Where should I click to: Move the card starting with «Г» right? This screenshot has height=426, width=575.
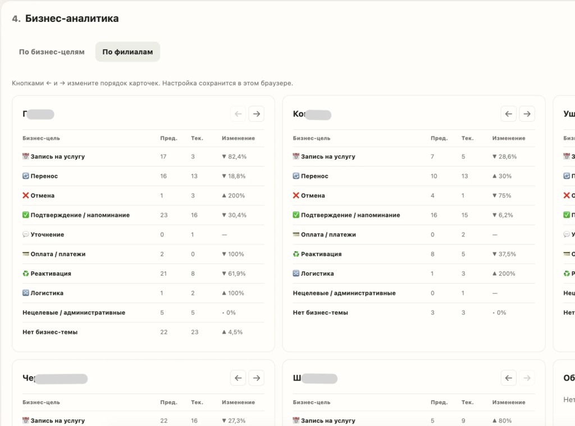[x=256, y=114]
